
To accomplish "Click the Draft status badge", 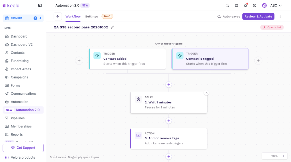I will point(107,16).
